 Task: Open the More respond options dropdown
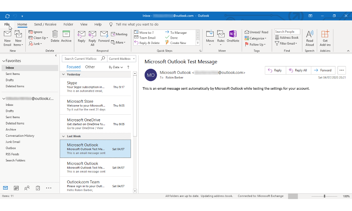pos(118,43)
